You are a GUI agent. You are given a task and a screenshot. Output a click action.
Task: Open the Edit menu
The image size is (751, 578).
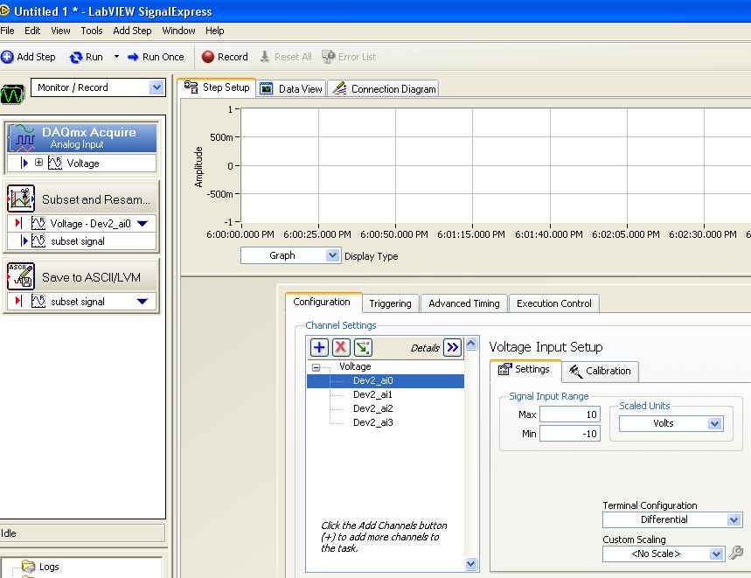point(32,31)
